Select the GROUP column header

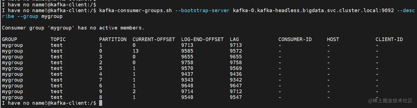tap(9, 39)
